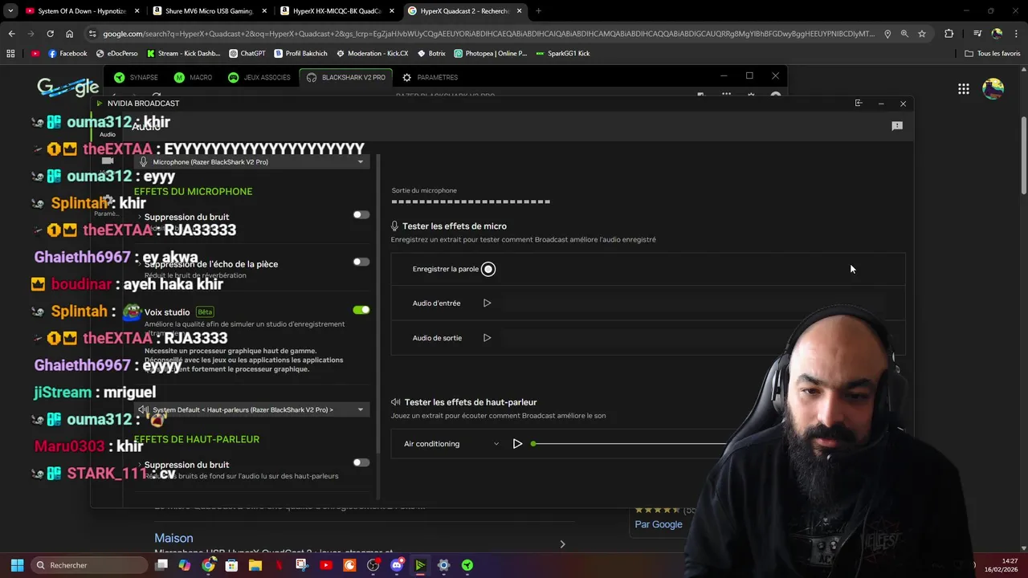Open eDocPerso bookmark
The height and width of the screenshot is (578, 1028).
click(x=116, y=54)
